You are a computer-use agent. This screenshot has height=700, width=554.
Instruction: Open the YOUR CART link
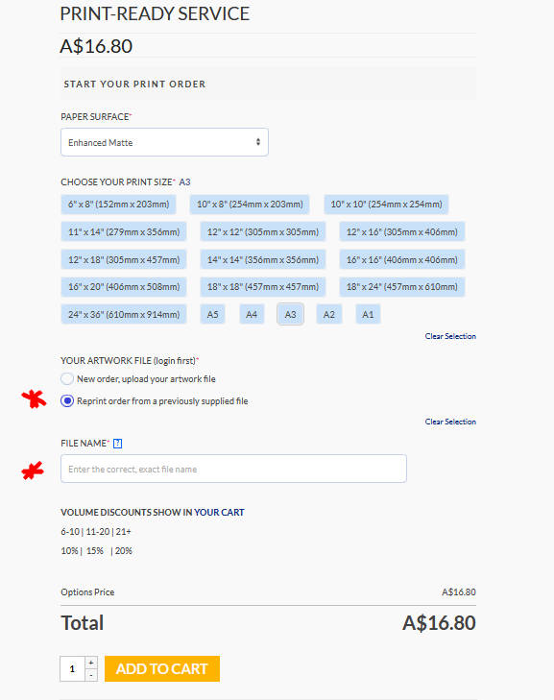[x=219, y=512]
